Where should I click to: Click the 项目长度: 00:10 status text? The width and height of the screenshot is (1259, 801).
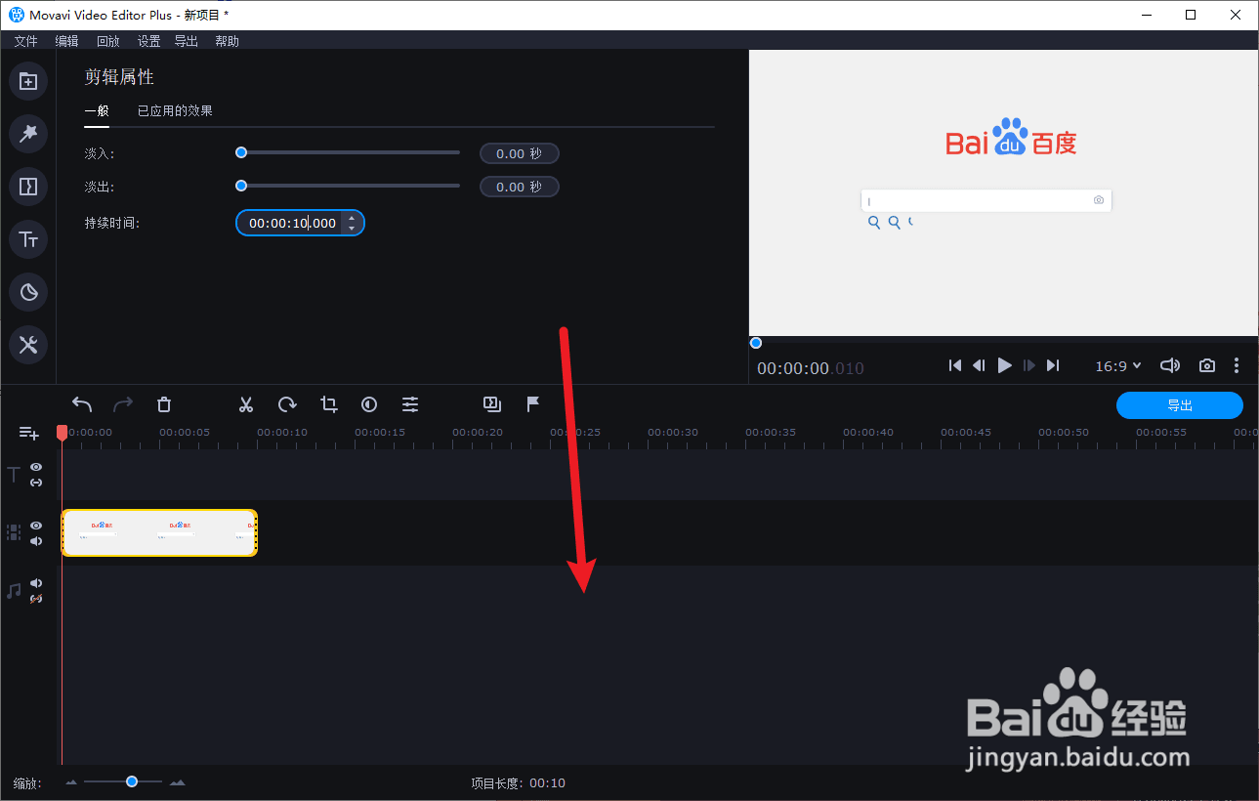coord(519,782)
